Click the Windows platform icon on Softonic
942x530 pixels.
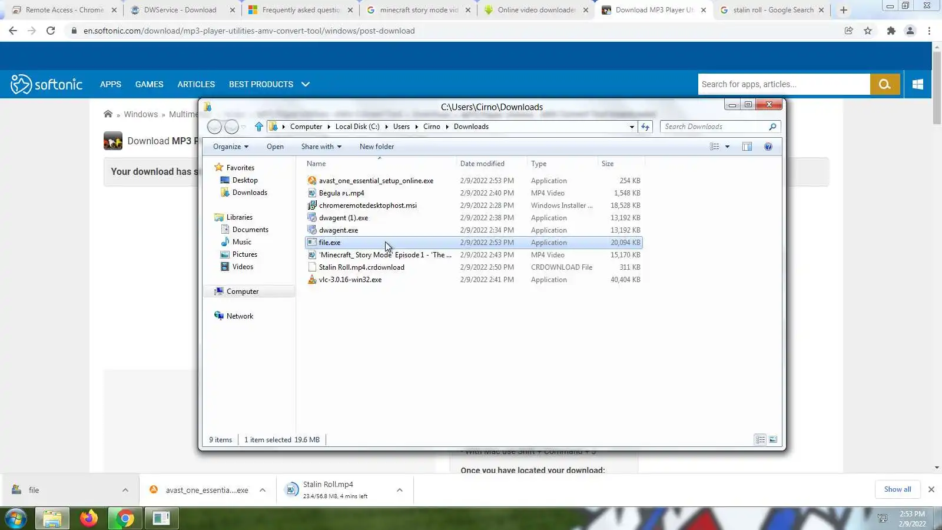(918, 84)
